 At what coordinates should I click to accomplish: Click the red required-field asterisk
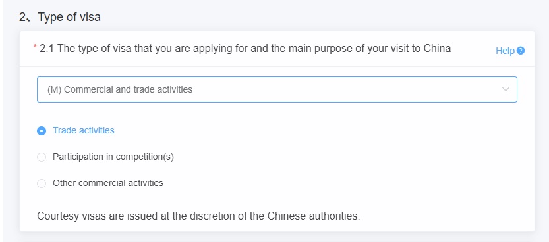click(35, 47)
